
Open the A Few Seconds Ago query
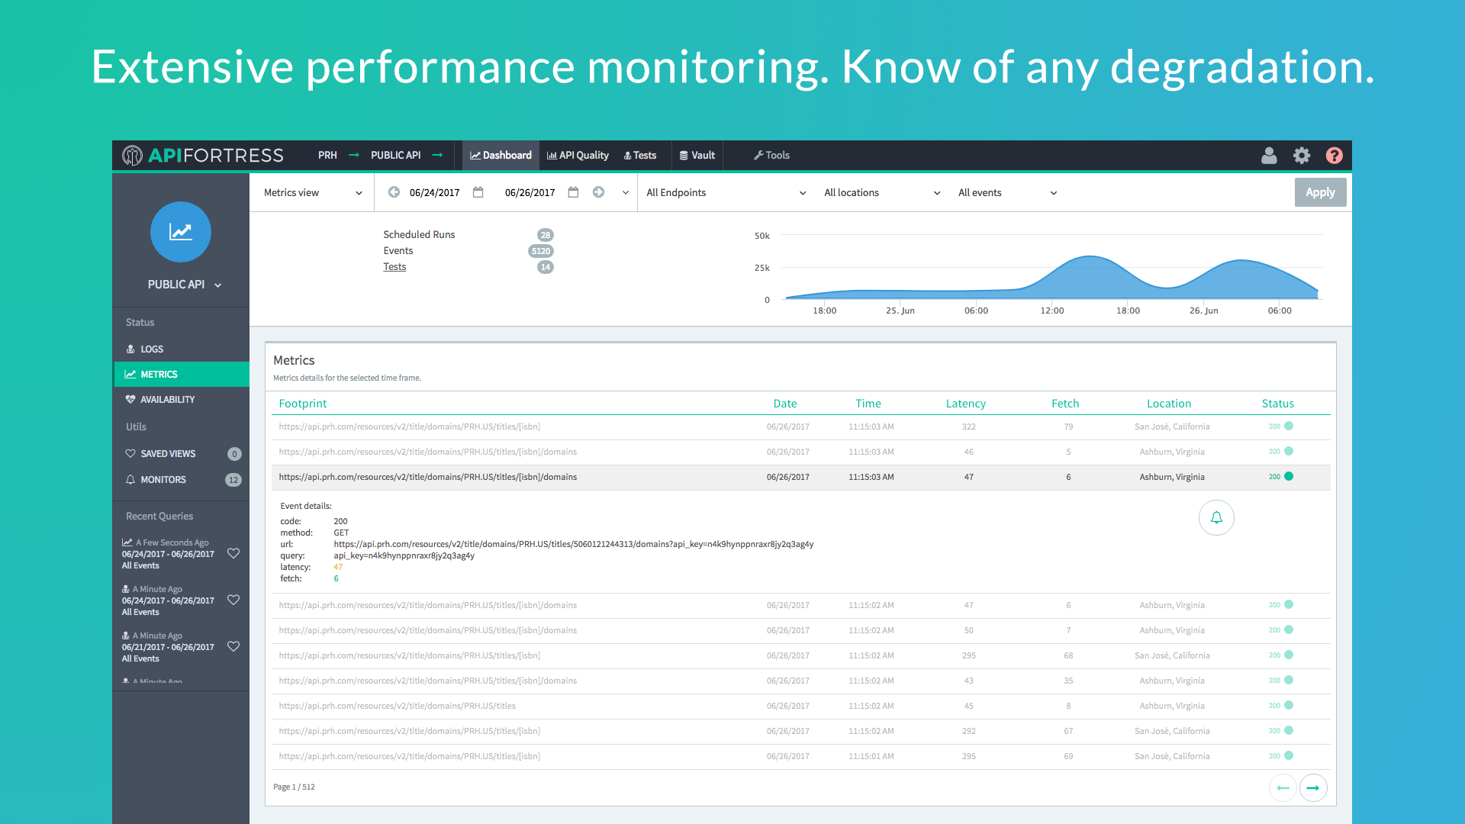pyautogui.click(x=169, y=554)
